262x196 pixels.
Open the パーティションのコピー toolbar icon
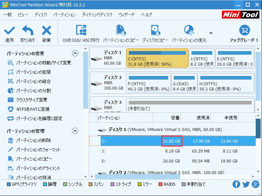click(x=121, y=30)
